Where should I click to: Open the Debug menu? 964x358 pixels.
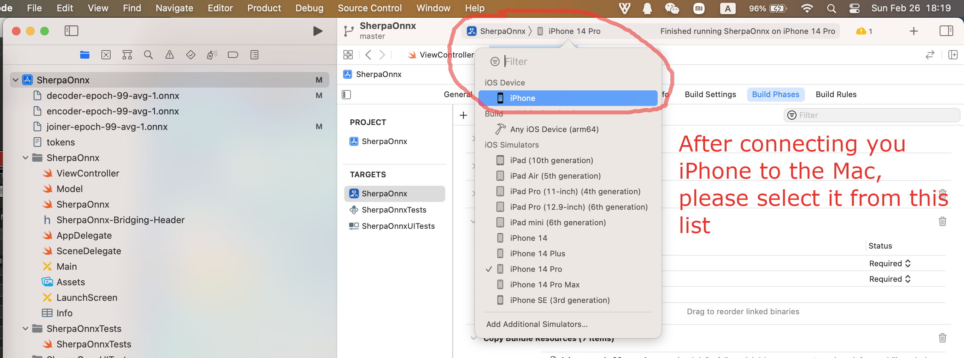click(309, 8)
